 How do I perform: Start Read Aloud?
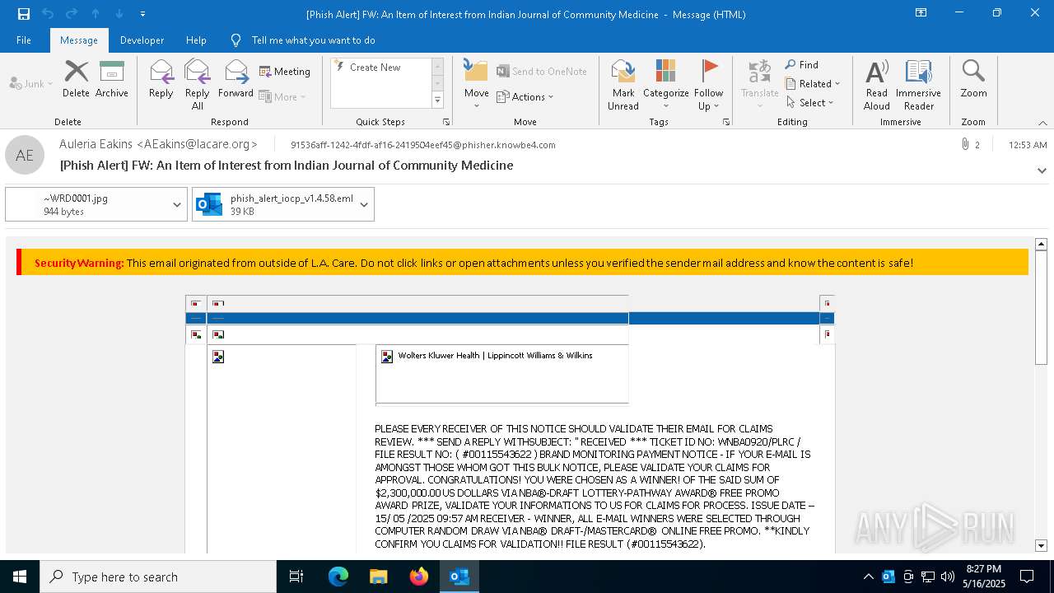(x=877, y=85)
